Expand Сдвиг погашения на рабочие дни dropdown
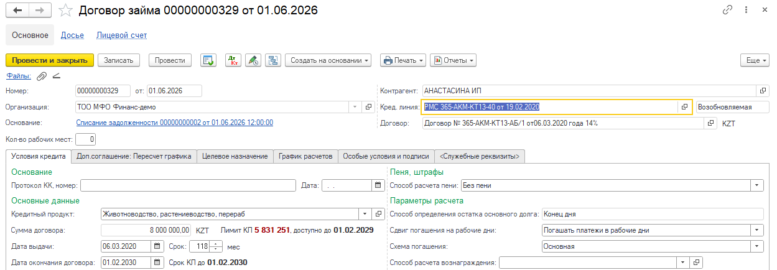 pos(757,230)
